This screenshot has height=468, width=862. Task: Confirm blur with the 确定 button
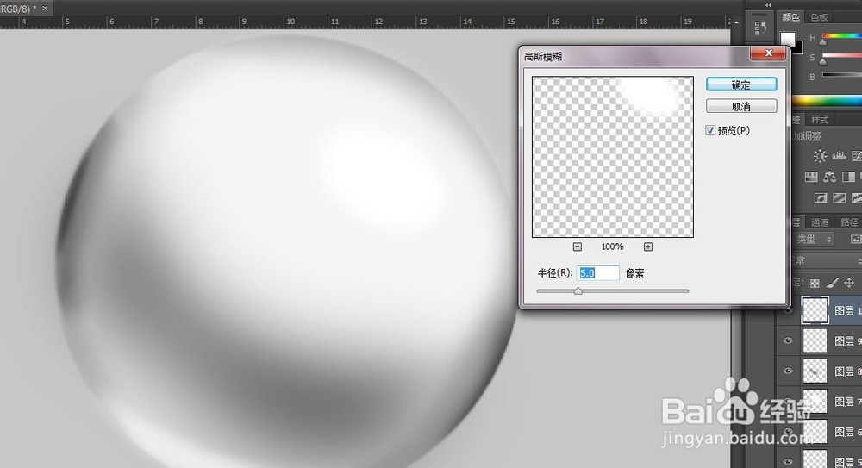(741, 84)
